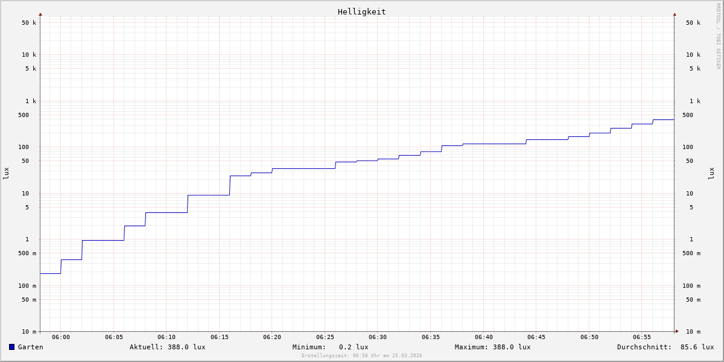The height and width of the screenshot is (362, 724).
Task: Click the left-side vertical lux axis title
Action: click(x=6, y=173)
